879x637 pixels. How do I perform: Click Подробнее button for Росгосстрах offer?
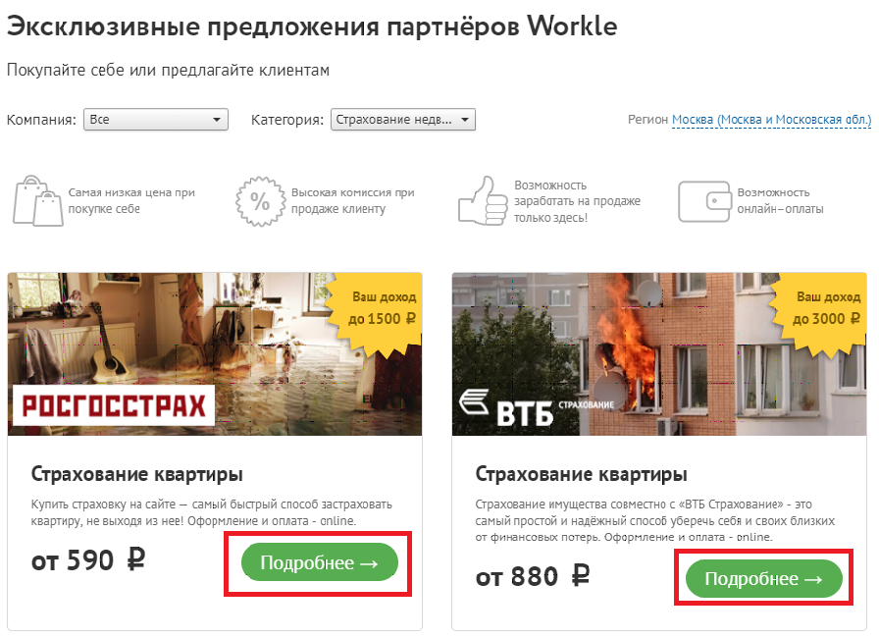[320, 562]
